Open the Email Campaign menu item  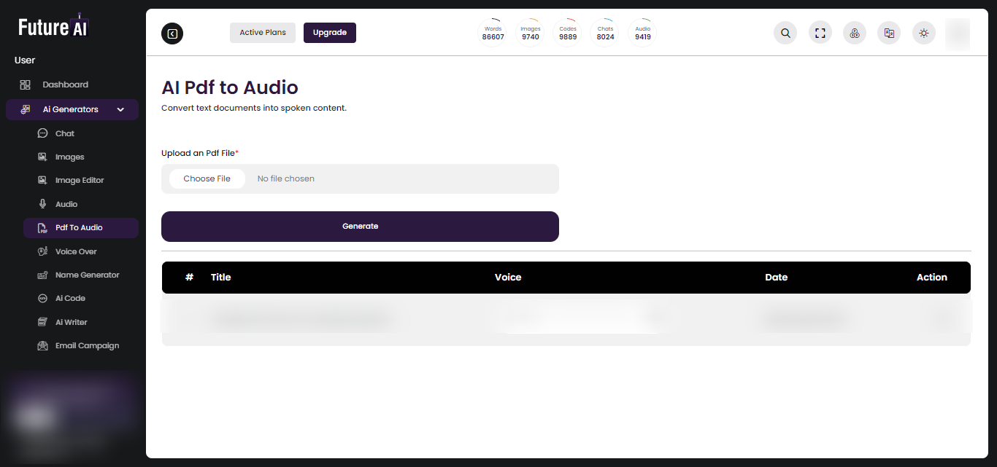pos(86,345)
